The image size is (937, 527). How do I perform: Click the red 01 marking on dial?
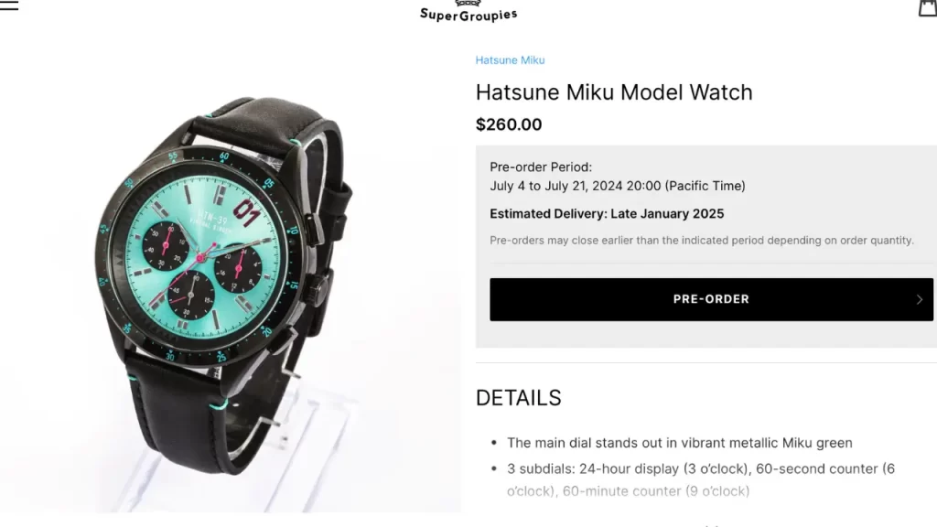(246, 212)
